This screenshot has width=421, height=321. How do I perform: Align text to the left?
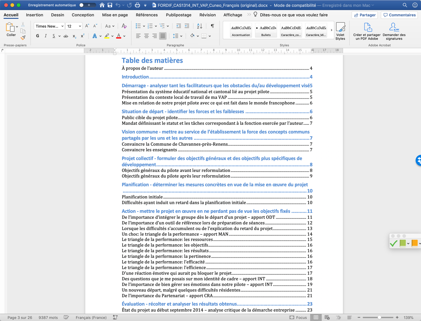(138, 36)
